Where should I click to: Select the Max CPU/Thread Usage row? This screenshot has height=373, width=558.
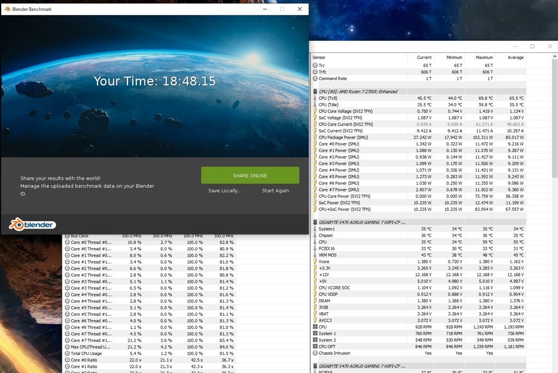(149, 347)
